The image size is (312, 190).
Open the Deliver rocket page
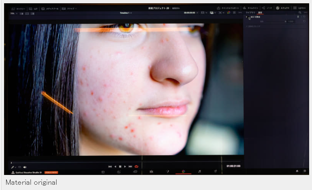215,171
